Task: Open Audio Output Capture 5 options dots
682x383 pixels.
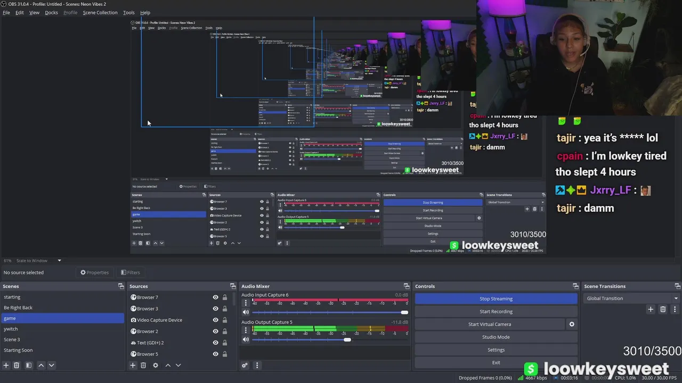Action: [246, 330]
